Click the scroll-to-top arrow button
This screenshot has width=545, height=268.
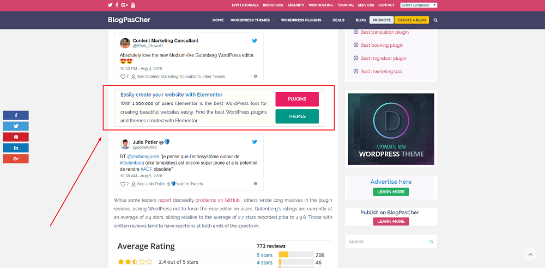click(530, 254)
